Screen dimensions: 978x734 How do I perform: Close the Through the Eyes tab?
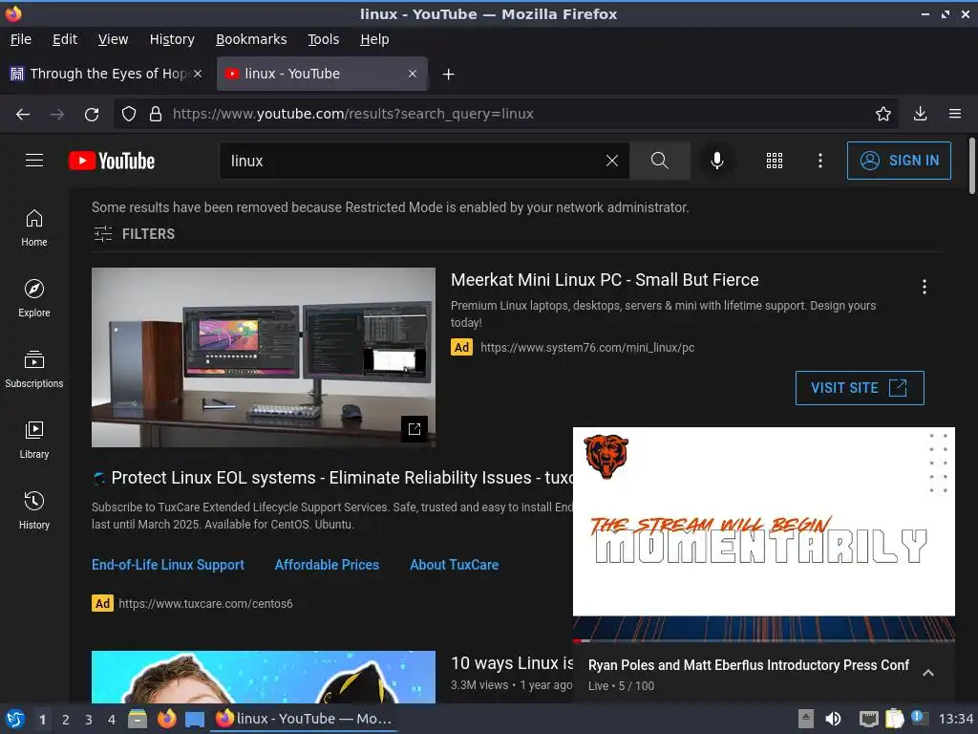198,74
